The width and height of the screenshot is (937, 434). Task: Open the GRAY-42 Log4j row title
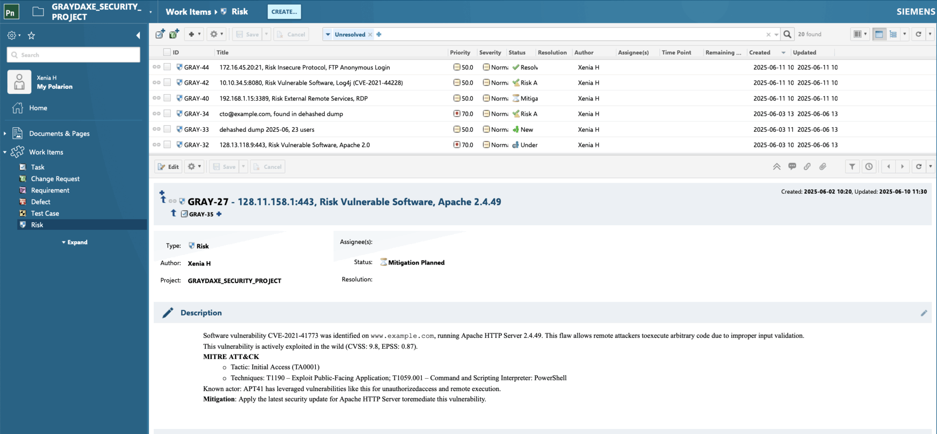coord(311,83)
